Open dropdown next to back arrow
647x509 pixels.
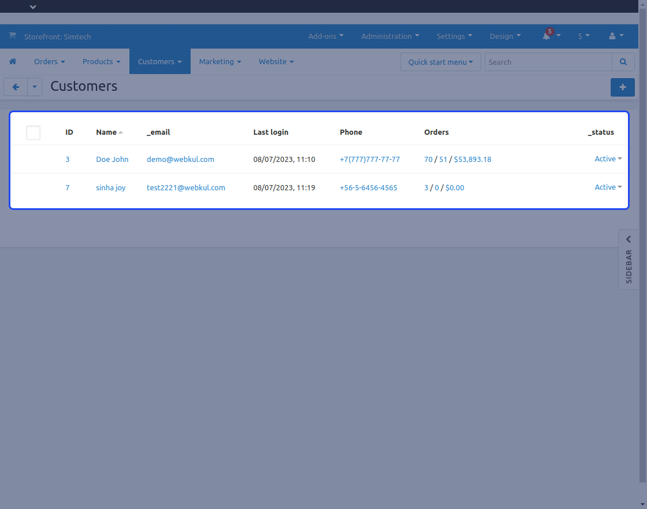[x=35, y=87]
